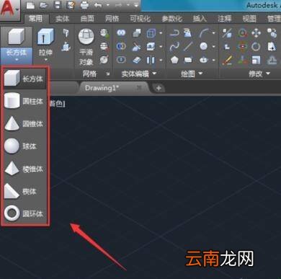This screenshot has height=279, width=281.
Task: Expand the 拉伸 dropdown arrow
Action: (x=45, y=60)
